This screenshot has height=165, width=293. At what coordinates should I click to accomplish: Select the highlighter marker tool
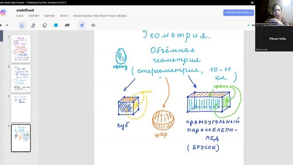coord(33,25)
